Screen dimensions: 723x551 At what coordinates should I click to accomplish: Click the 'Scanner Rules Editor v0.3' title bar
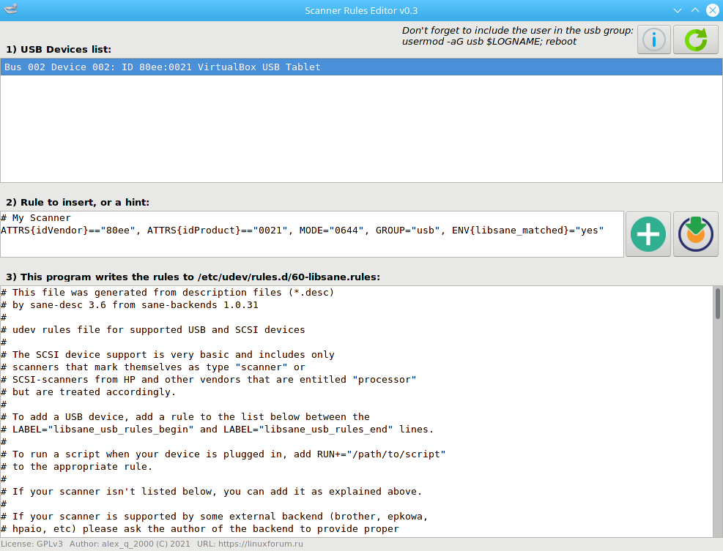361,10
